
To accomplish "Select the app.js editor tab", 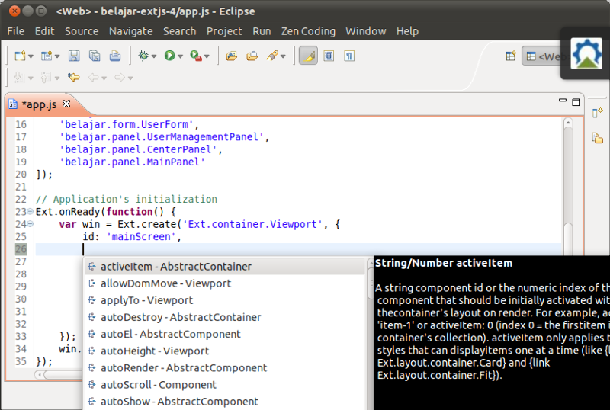I will (38, 104).
